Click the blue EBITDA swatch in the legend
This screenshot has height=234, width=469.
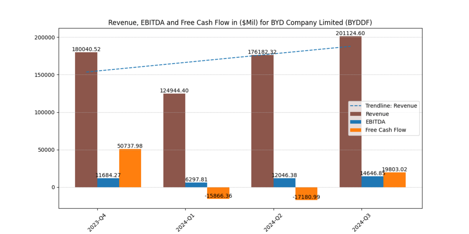(x=357, y=122)
